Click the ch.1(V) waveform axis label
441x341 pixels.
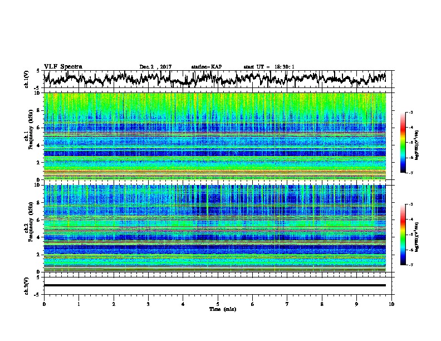pos(27,79)
